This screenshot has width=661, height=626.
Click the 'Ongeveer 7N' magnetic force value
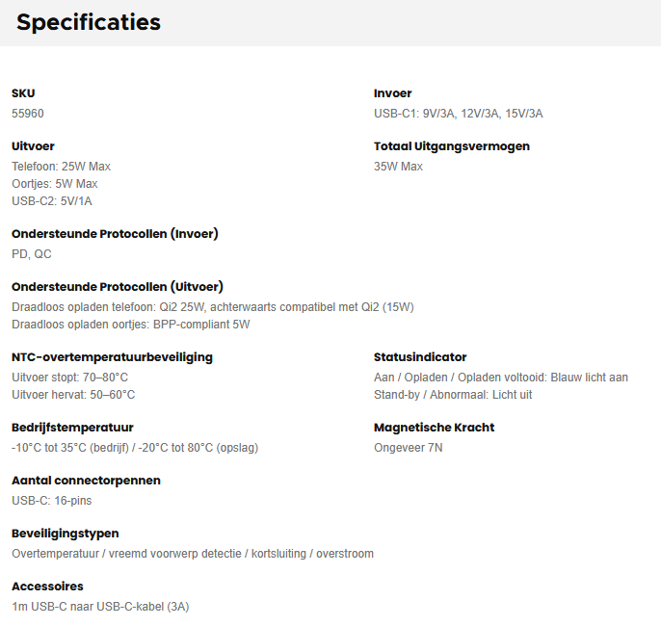pyautogui.click(x=409, y=448)
